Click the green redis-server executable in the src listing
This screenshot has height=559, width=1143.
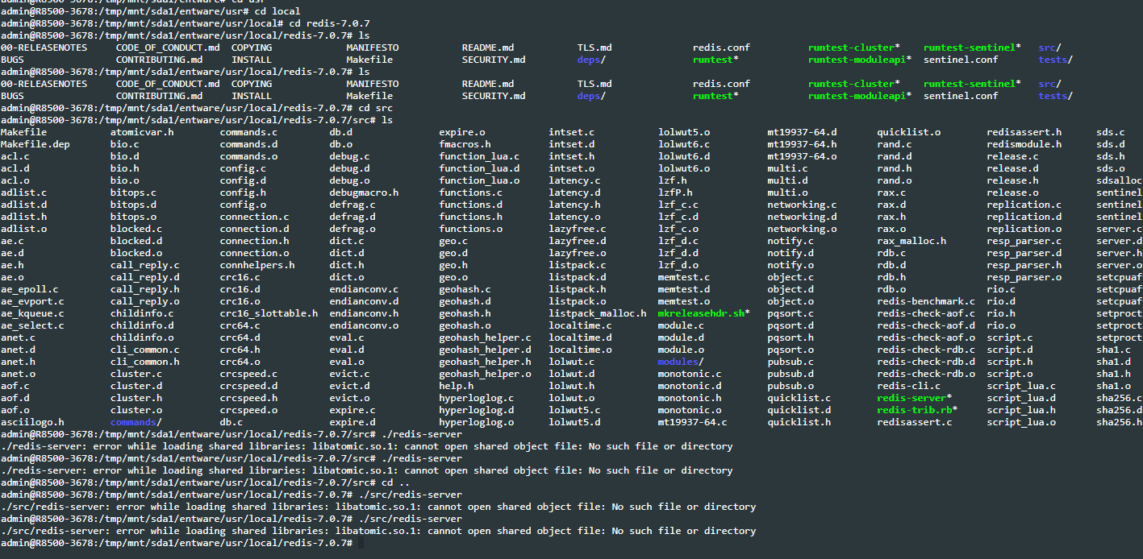click(x=911, y=398)
